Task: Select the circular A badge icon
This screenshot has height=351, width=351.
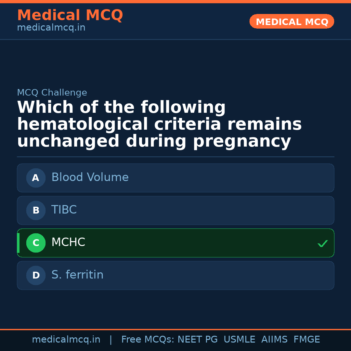Action: click(36, 178)
